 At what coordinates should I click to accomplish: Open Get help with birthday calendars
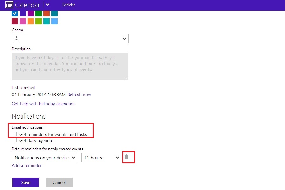pos(43,103)
